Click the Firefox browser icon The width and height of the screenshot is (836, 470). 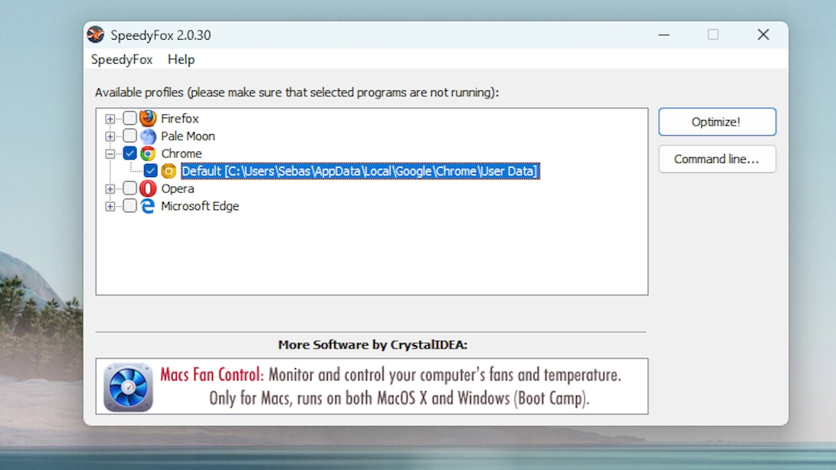pos(148,118)
